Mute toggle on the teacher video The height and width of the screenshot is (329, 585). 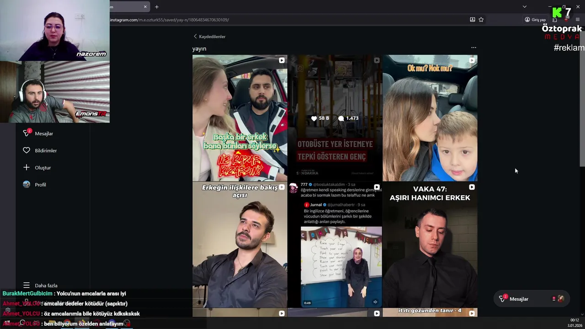[x=375, y=302]
